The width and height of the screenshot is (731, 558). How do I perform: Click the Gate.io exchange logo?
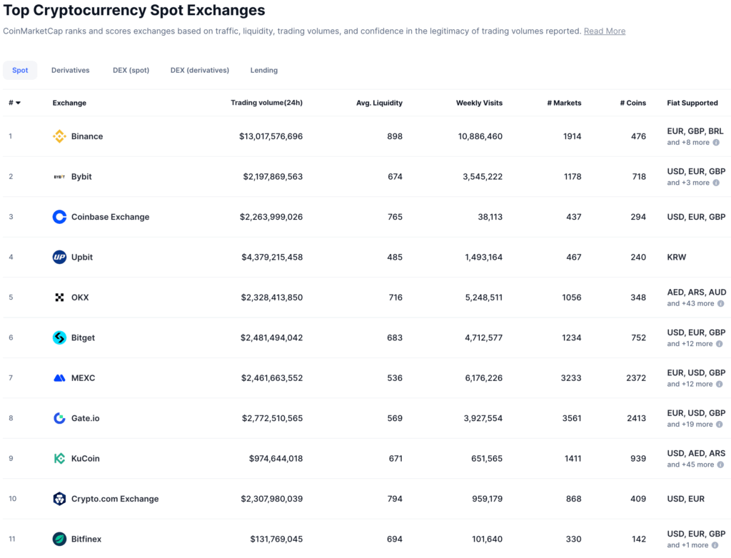60,418
